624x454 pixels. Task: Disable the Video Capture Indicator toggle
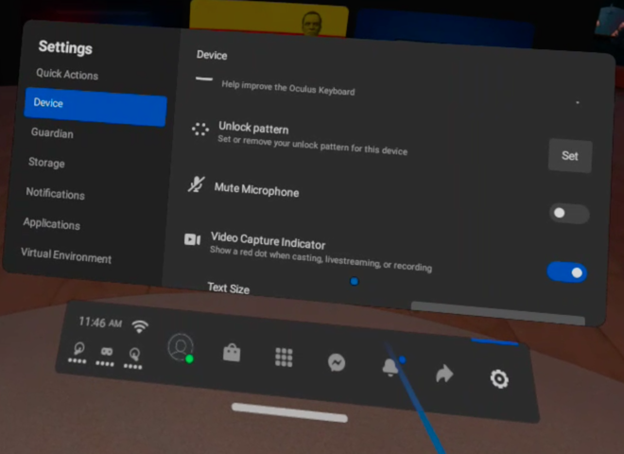pos(566,272)
